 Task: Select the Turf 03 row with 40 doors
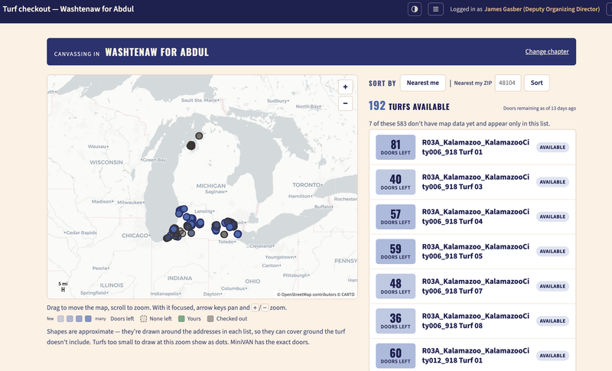[x=472, y=182]
